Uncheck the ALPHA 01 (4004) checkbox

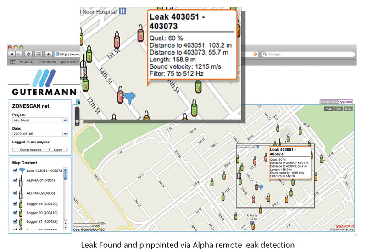tap(15, 180)
